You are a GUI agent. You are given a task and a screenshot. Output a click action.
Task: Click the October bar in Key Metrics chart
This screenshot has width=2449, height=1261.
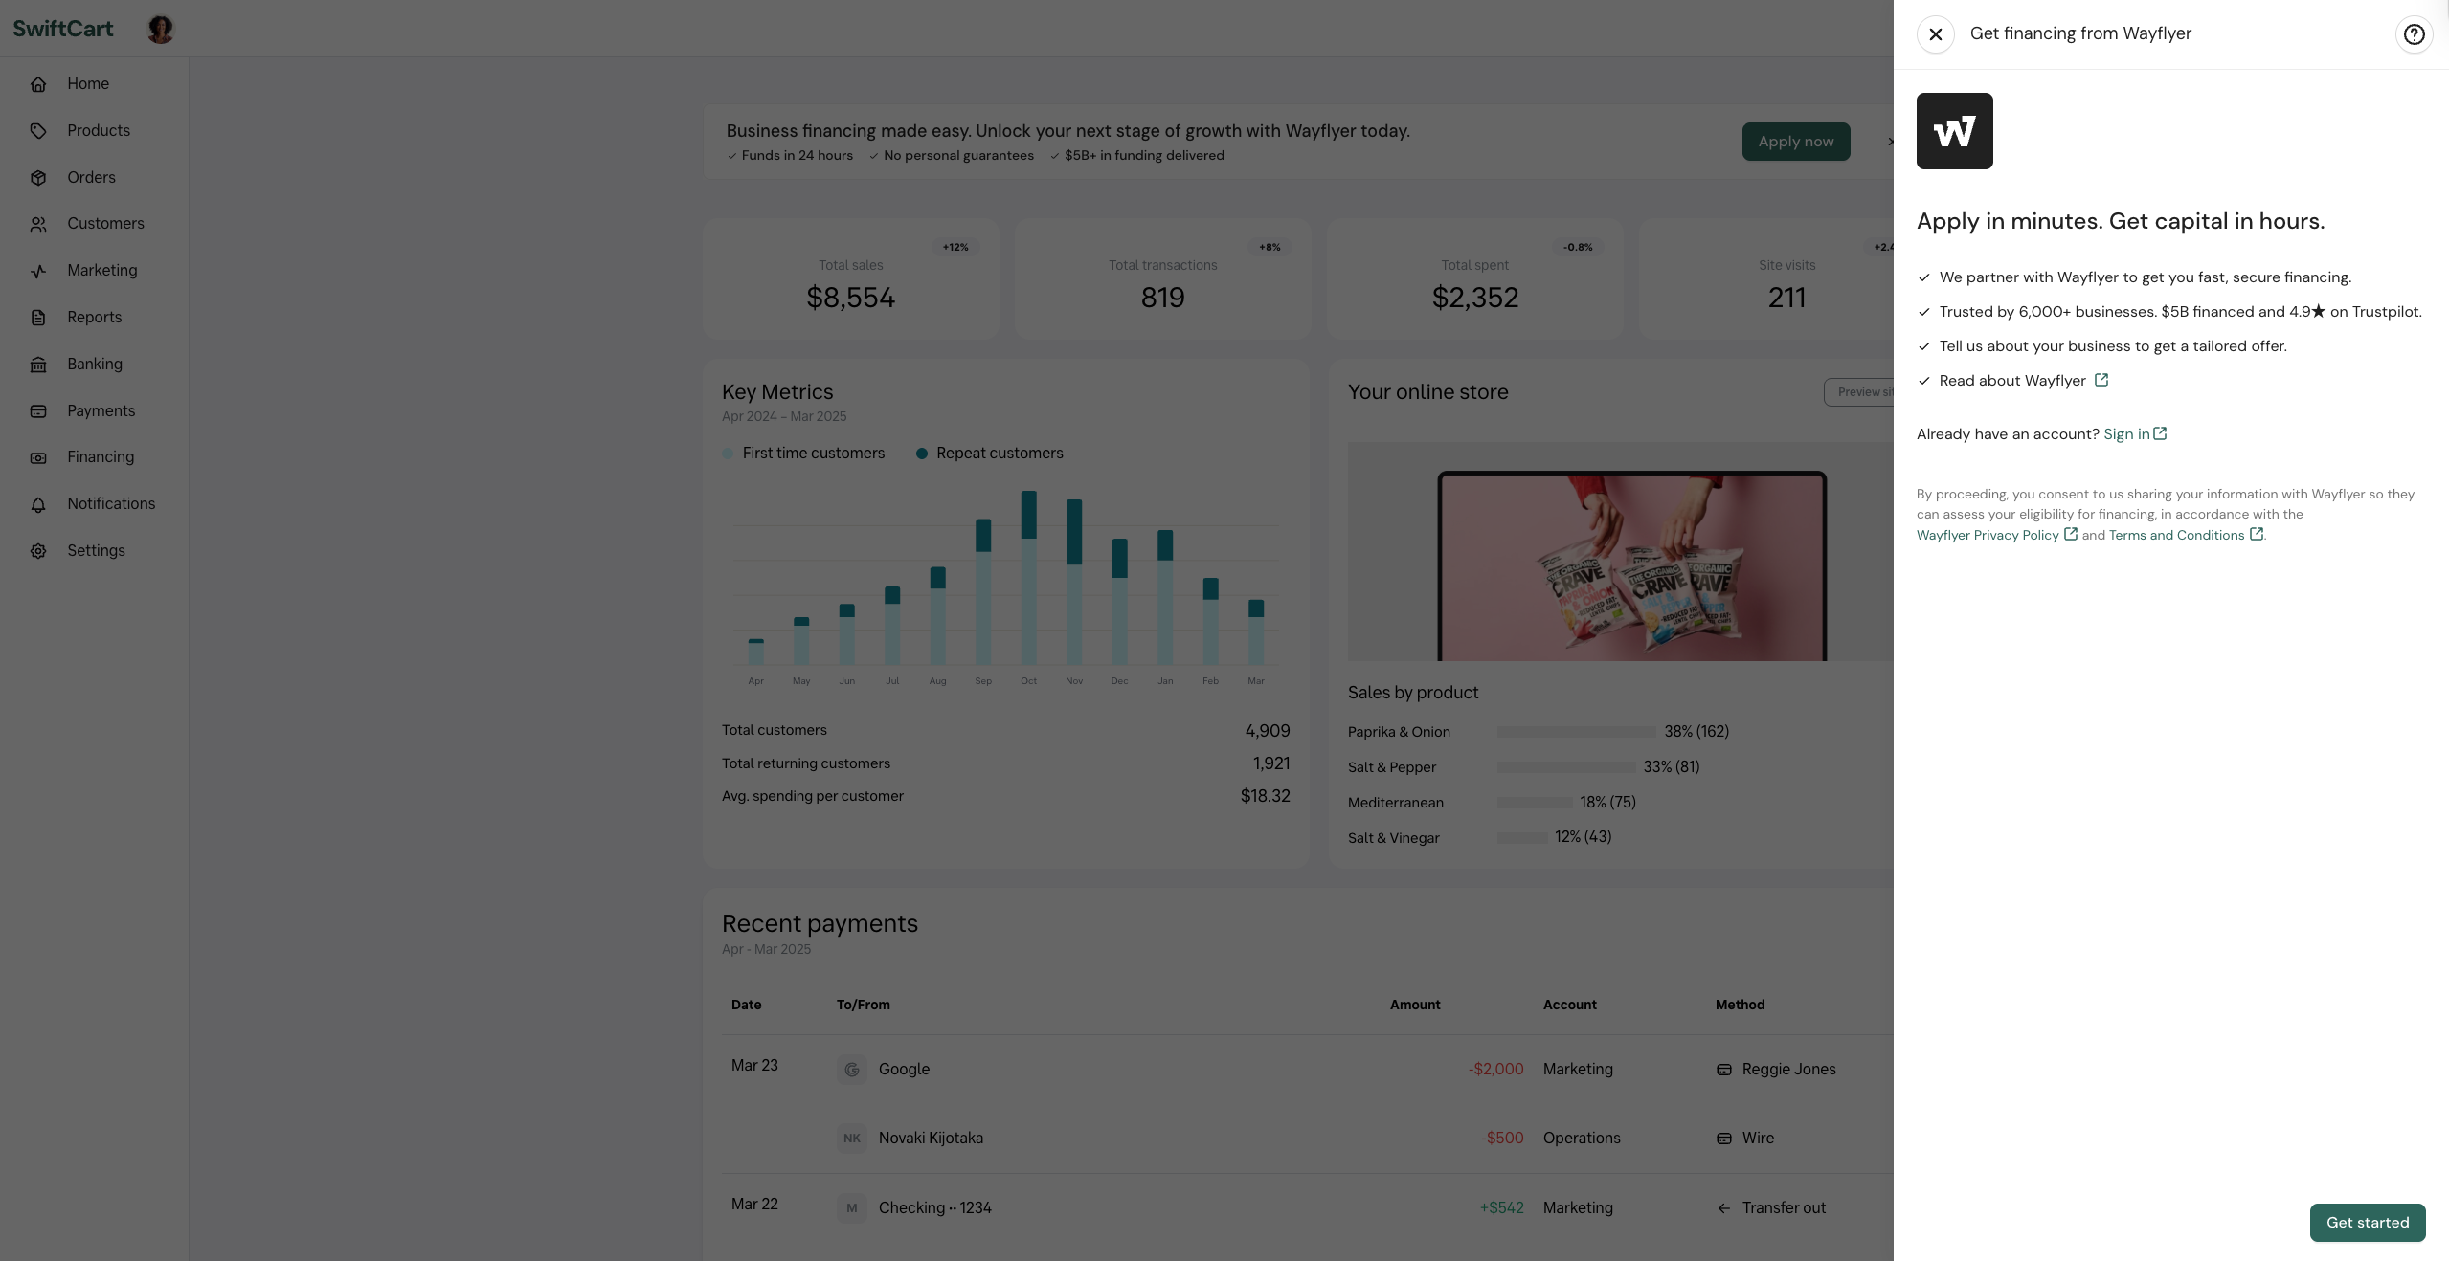pyautogui.click(x=1029, y=578)
